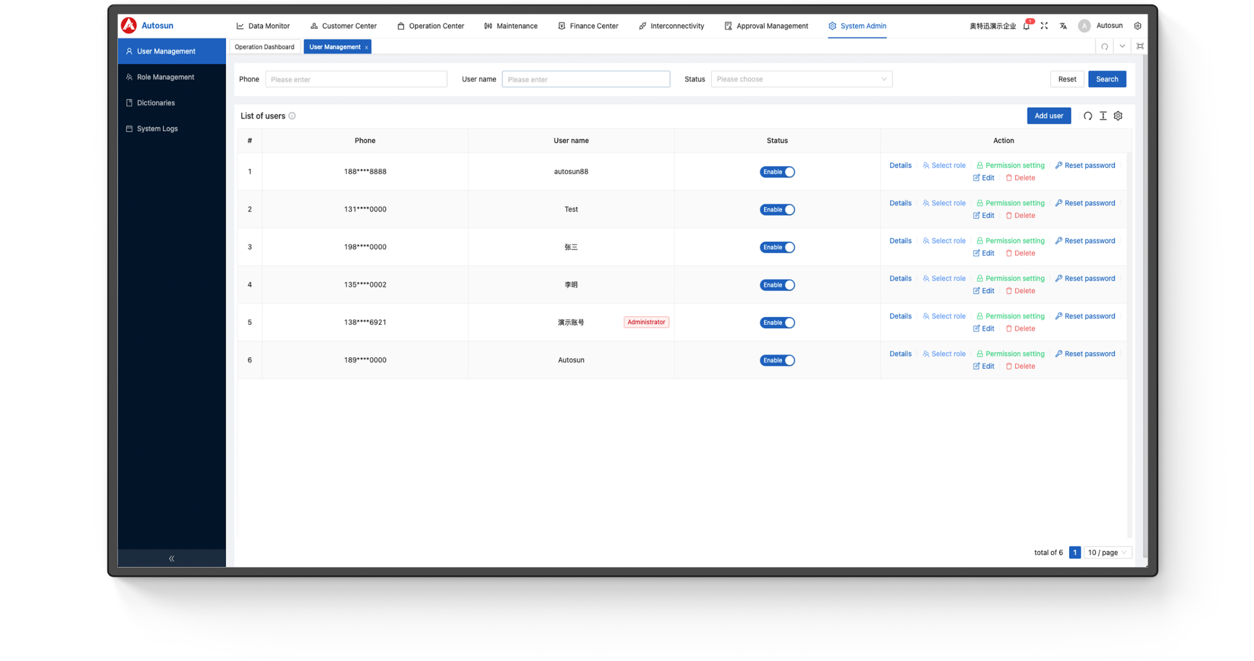
Task: Enter fullscreen with the expand arrows icon
Action: coord(1044,26)
